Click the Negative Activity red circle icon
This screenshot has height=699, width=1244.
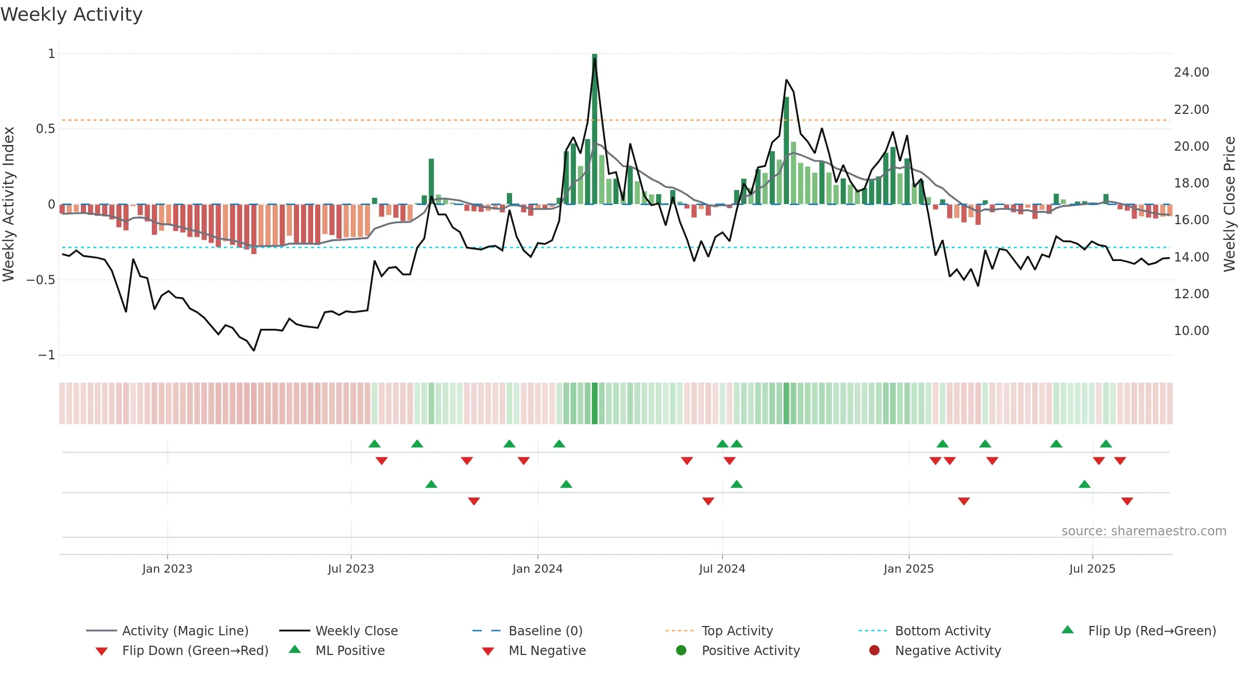click(x=874, y=650)
